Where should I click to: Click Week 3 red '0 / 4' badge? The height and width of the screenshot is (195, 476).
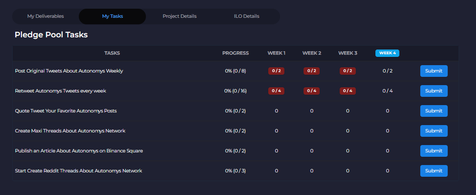point(348,91)
